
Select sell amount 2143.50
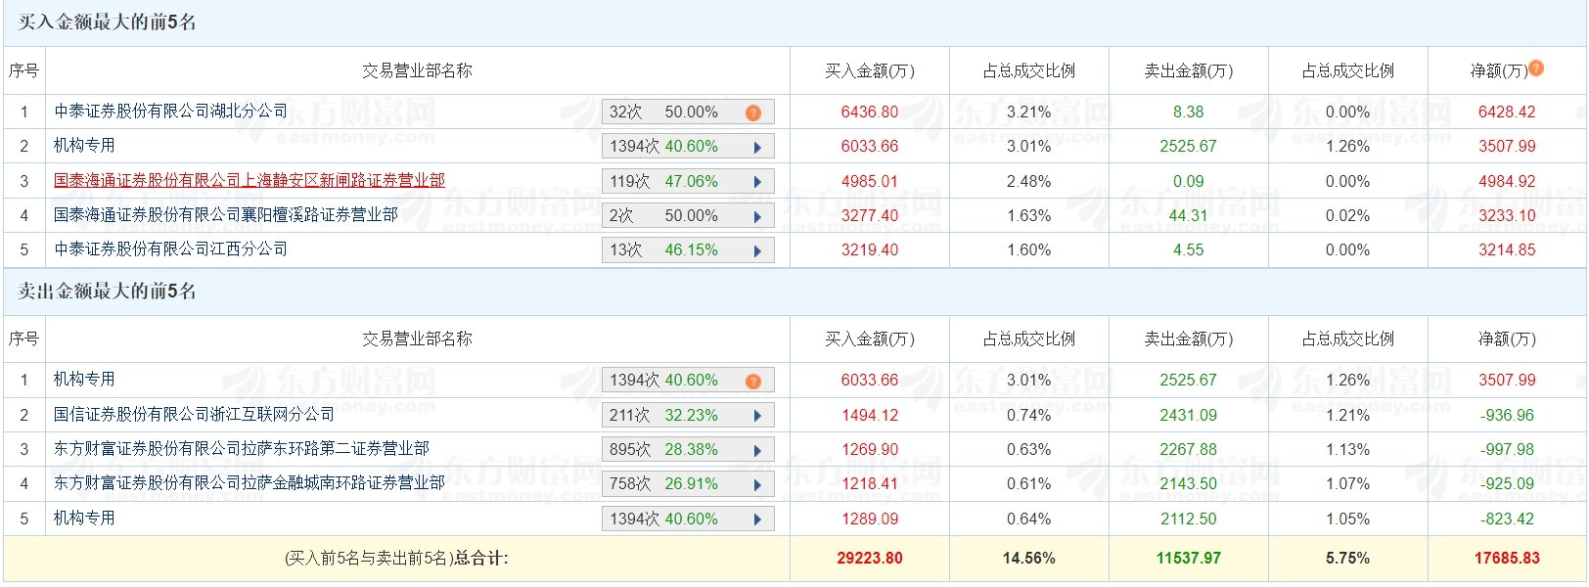click(1189, 484)
